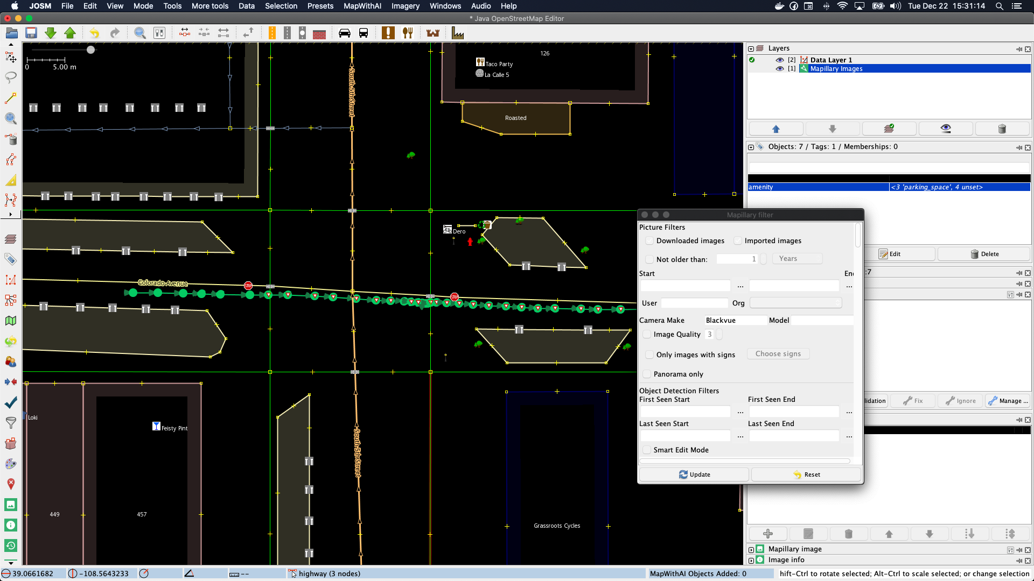The height and width of the screenshot is (581, 1034).
Task: Select the Draw nodes tool
Action: (x=10, y=98)
